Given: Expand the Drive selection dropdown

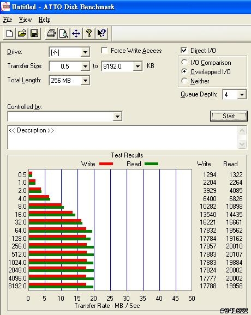Looking at the screenshot, I should point(85,52).
